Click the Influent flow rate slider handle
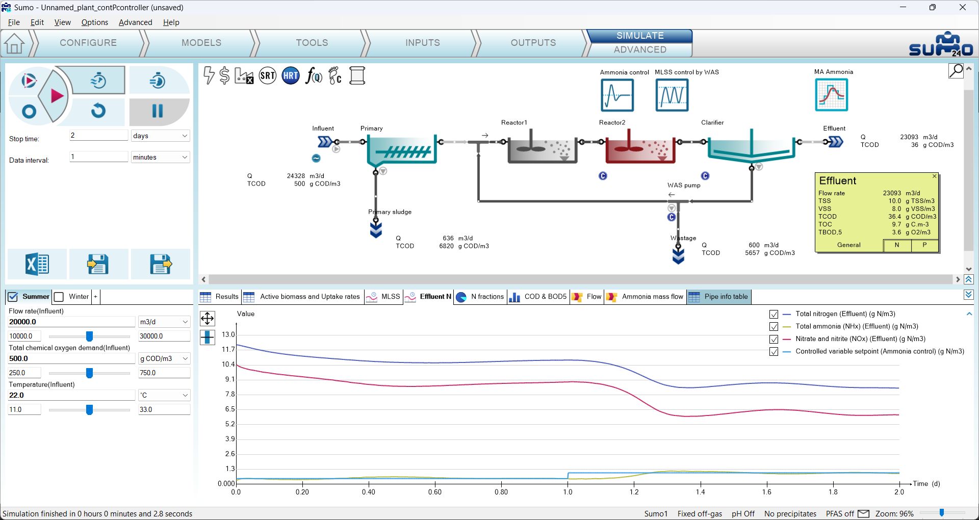The height and width of the screenshot is (520, 979). [x=89, y=336]
